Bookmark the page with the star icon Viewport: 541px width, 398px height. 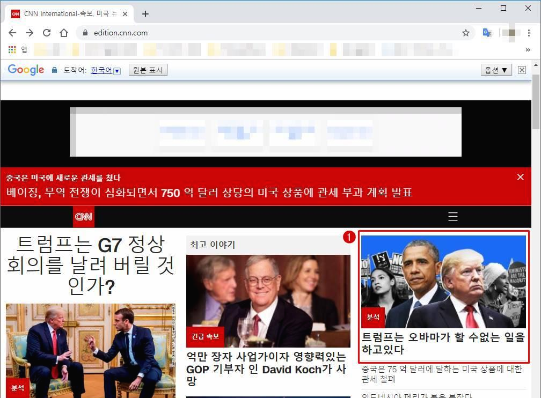tap(465, 33)
